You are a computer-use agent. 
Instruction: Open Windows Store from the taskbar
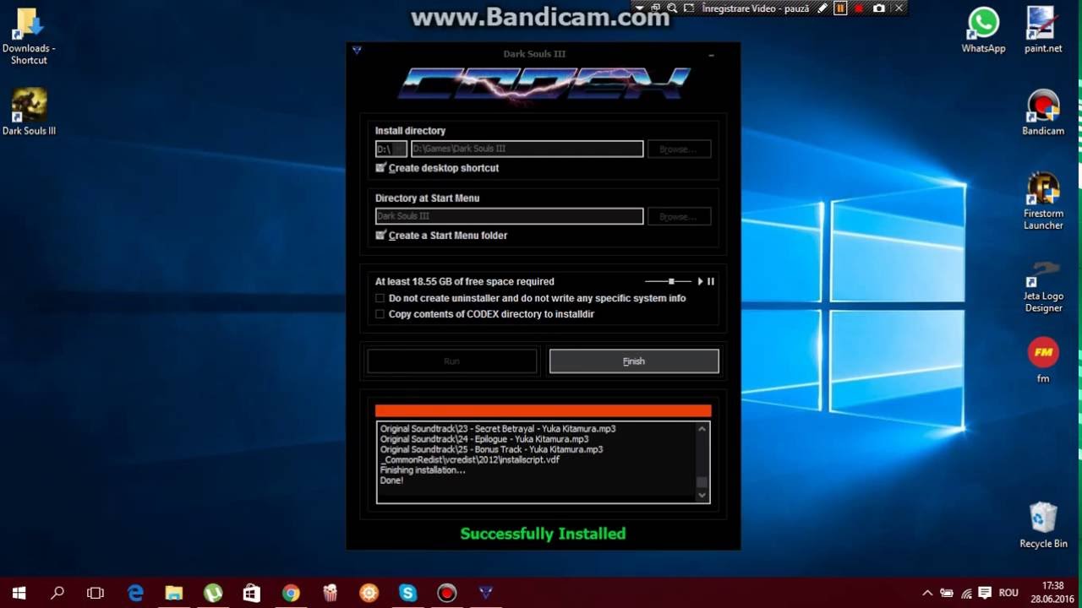252,593
